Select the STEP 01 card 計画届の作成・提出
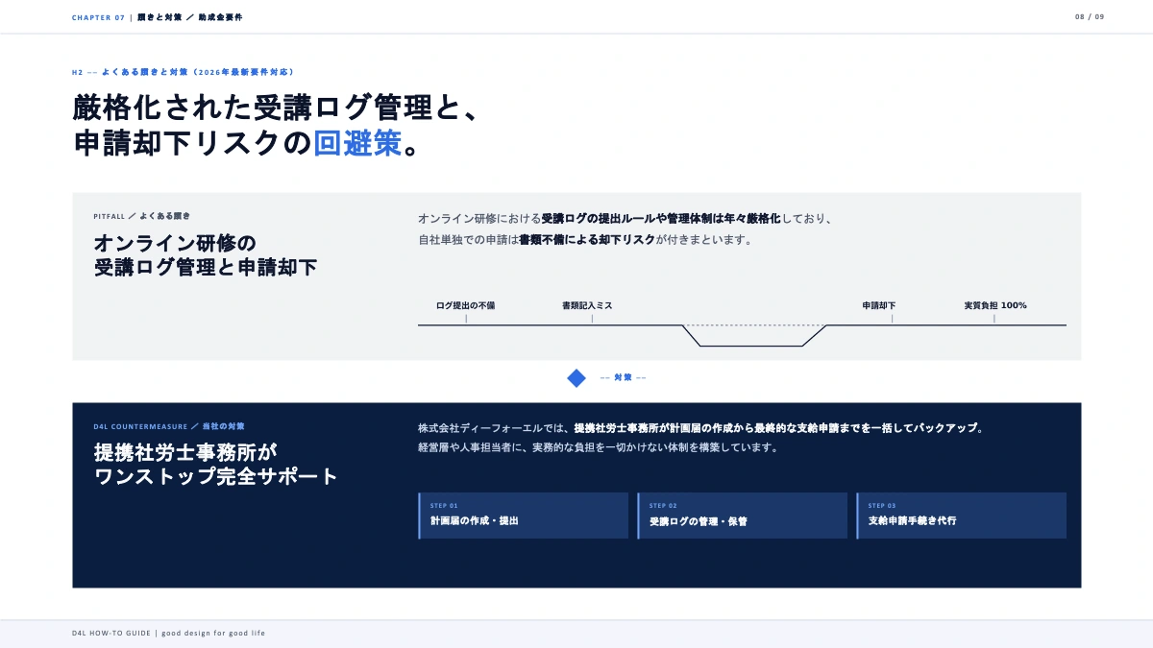 (x=524, y=516)
